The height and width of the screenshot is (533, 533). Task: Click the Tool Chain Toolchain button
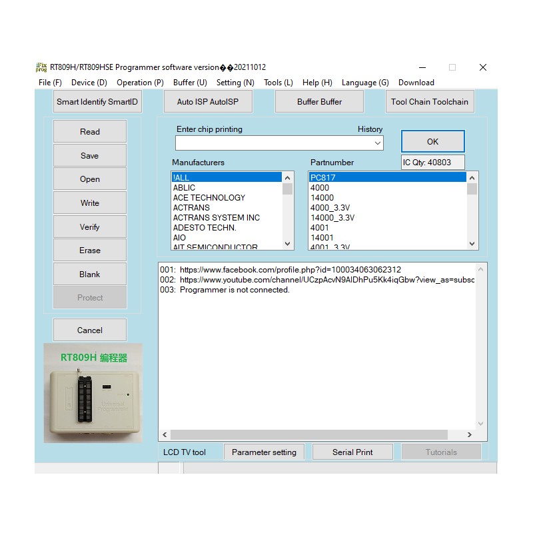pos(430,102)
